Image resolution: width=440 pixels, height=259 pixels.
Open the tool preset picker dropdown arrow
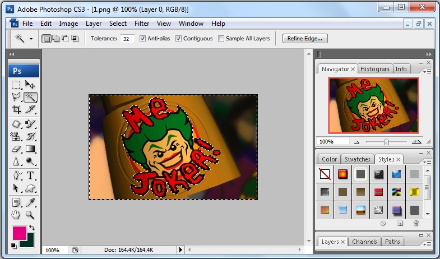tap(31, 39)
